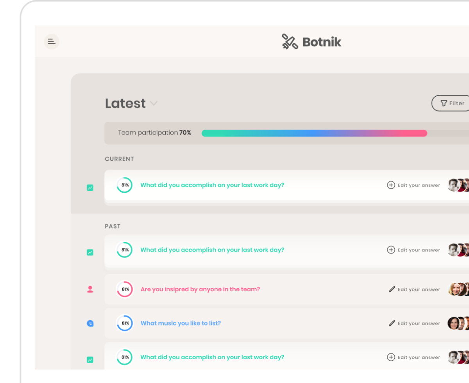Click the pencil icon on the inspired question row

pos(392,289)
